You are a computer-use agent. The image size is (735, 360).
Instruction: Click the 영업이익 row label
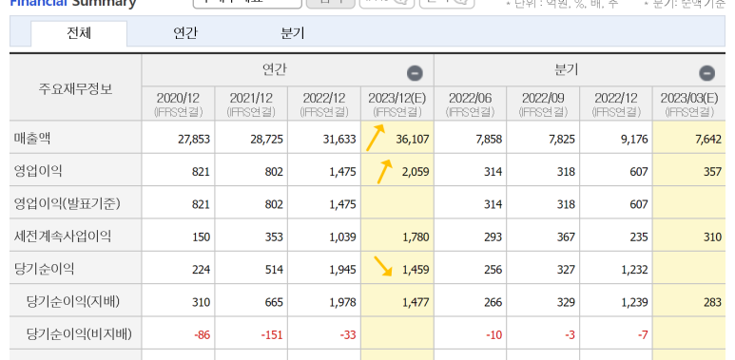(x=38, y=171)
